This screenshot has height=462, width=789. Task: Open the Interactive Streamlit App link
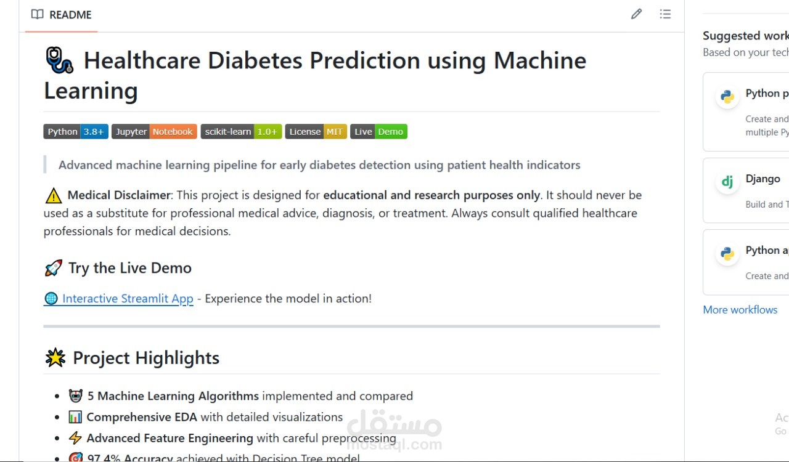pyautogui.click(x=128, y=299)
